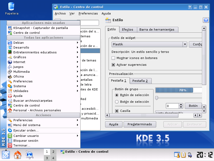Viewport: 214px width, 161px height.
Task: Click the preview slider handle
Action: (157, 98)
